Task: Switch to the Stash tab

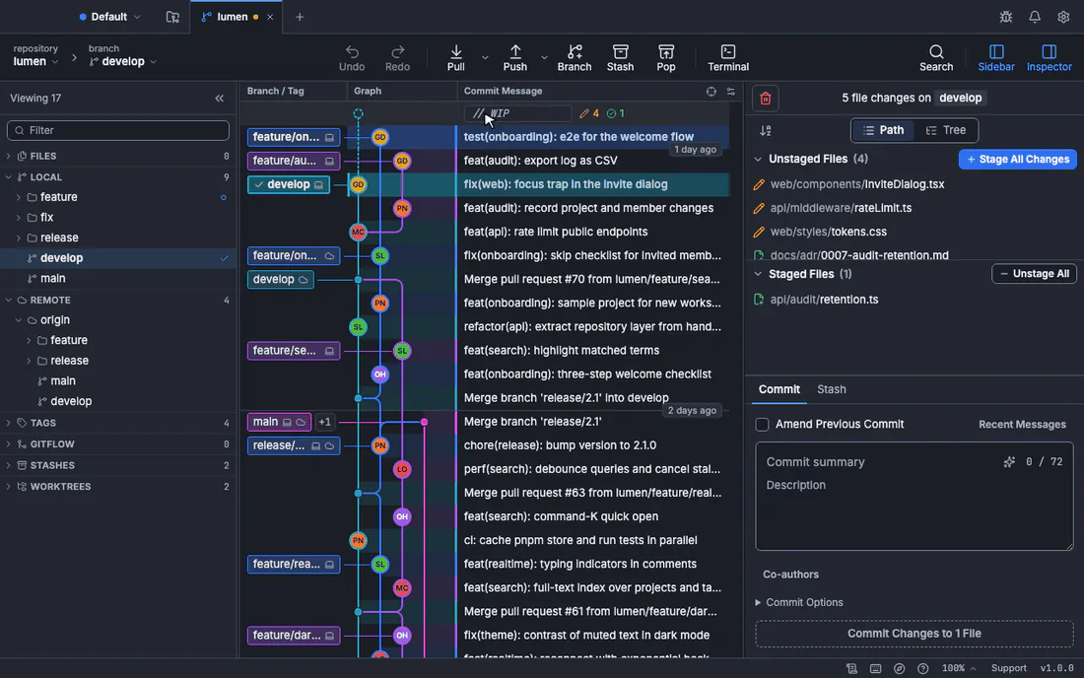Action: 831,389
